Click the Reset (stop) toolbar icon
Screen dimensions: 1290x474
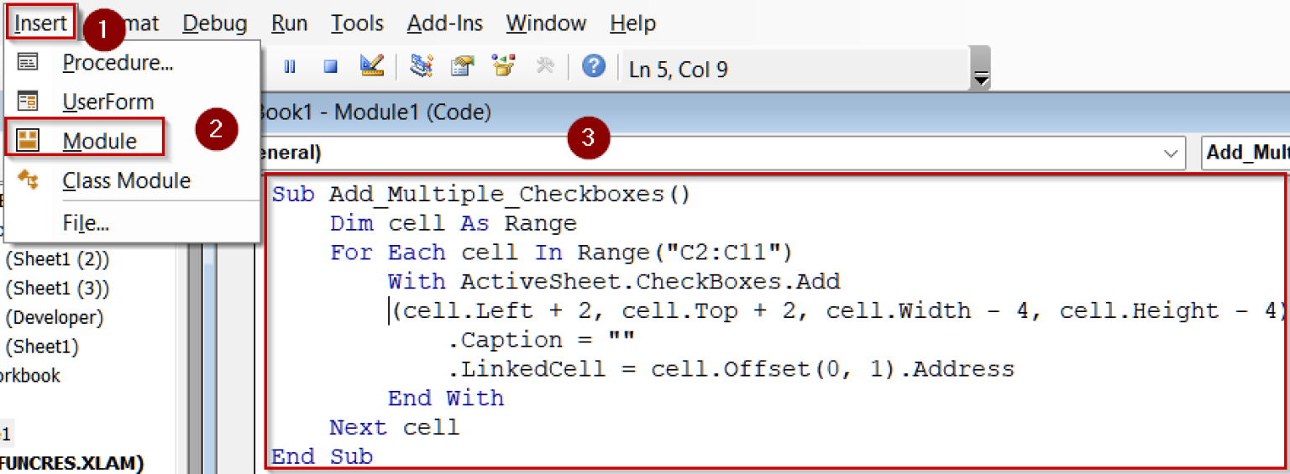tap(330, 67)
